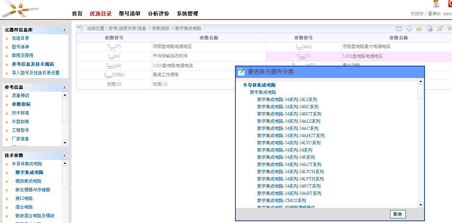Click the import folder icon in toolbar
The image size is (452, 223).
[x=419, y=29]
